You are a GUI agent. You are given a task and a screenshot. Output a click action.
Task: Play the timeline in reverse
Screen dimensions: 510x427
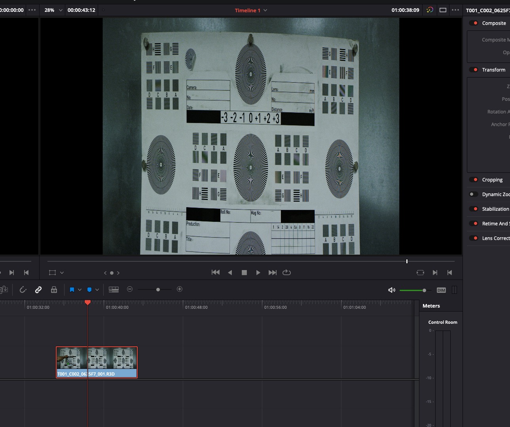tap(230, 272)
